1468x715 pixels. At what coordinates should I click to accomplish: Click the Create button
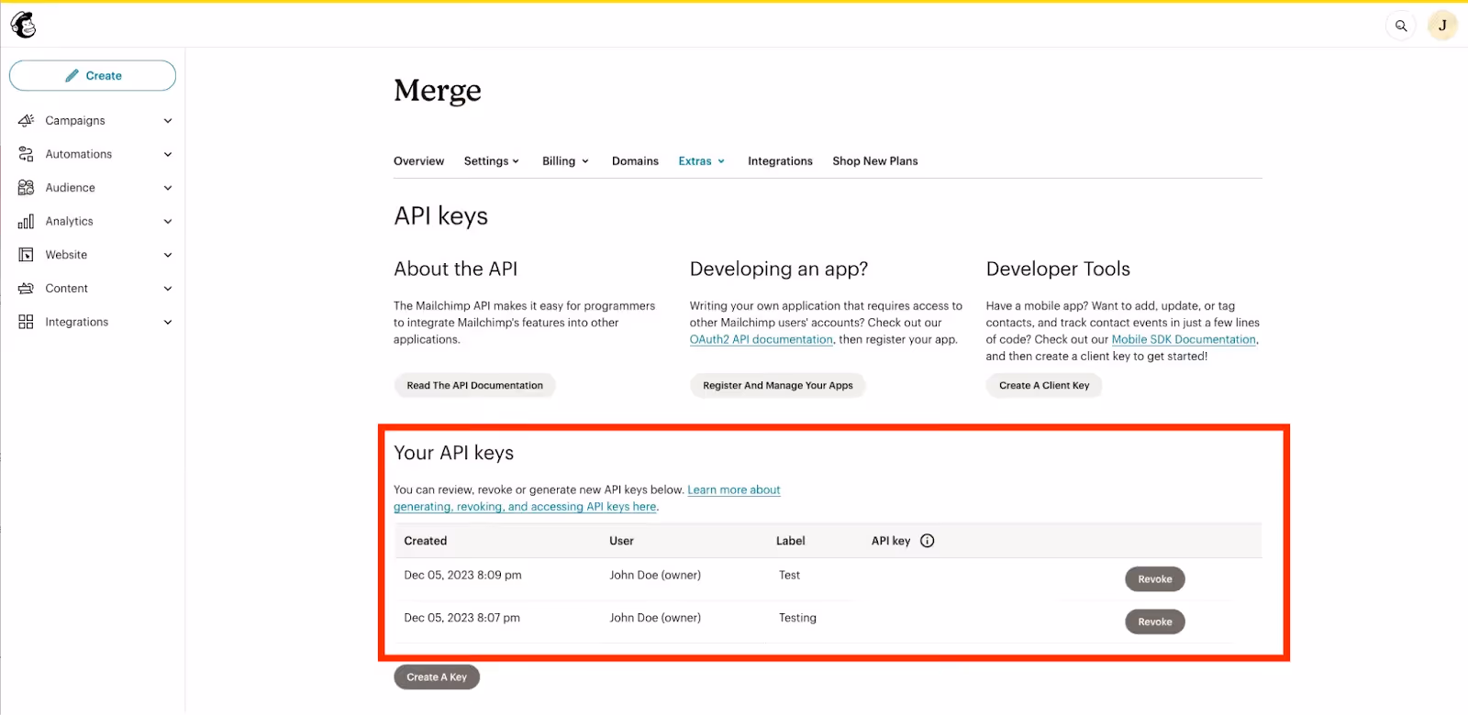[x=93, y=76]
